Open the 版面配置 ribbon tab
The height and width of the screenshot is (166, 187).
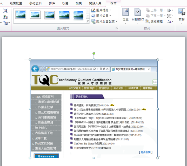16,3
